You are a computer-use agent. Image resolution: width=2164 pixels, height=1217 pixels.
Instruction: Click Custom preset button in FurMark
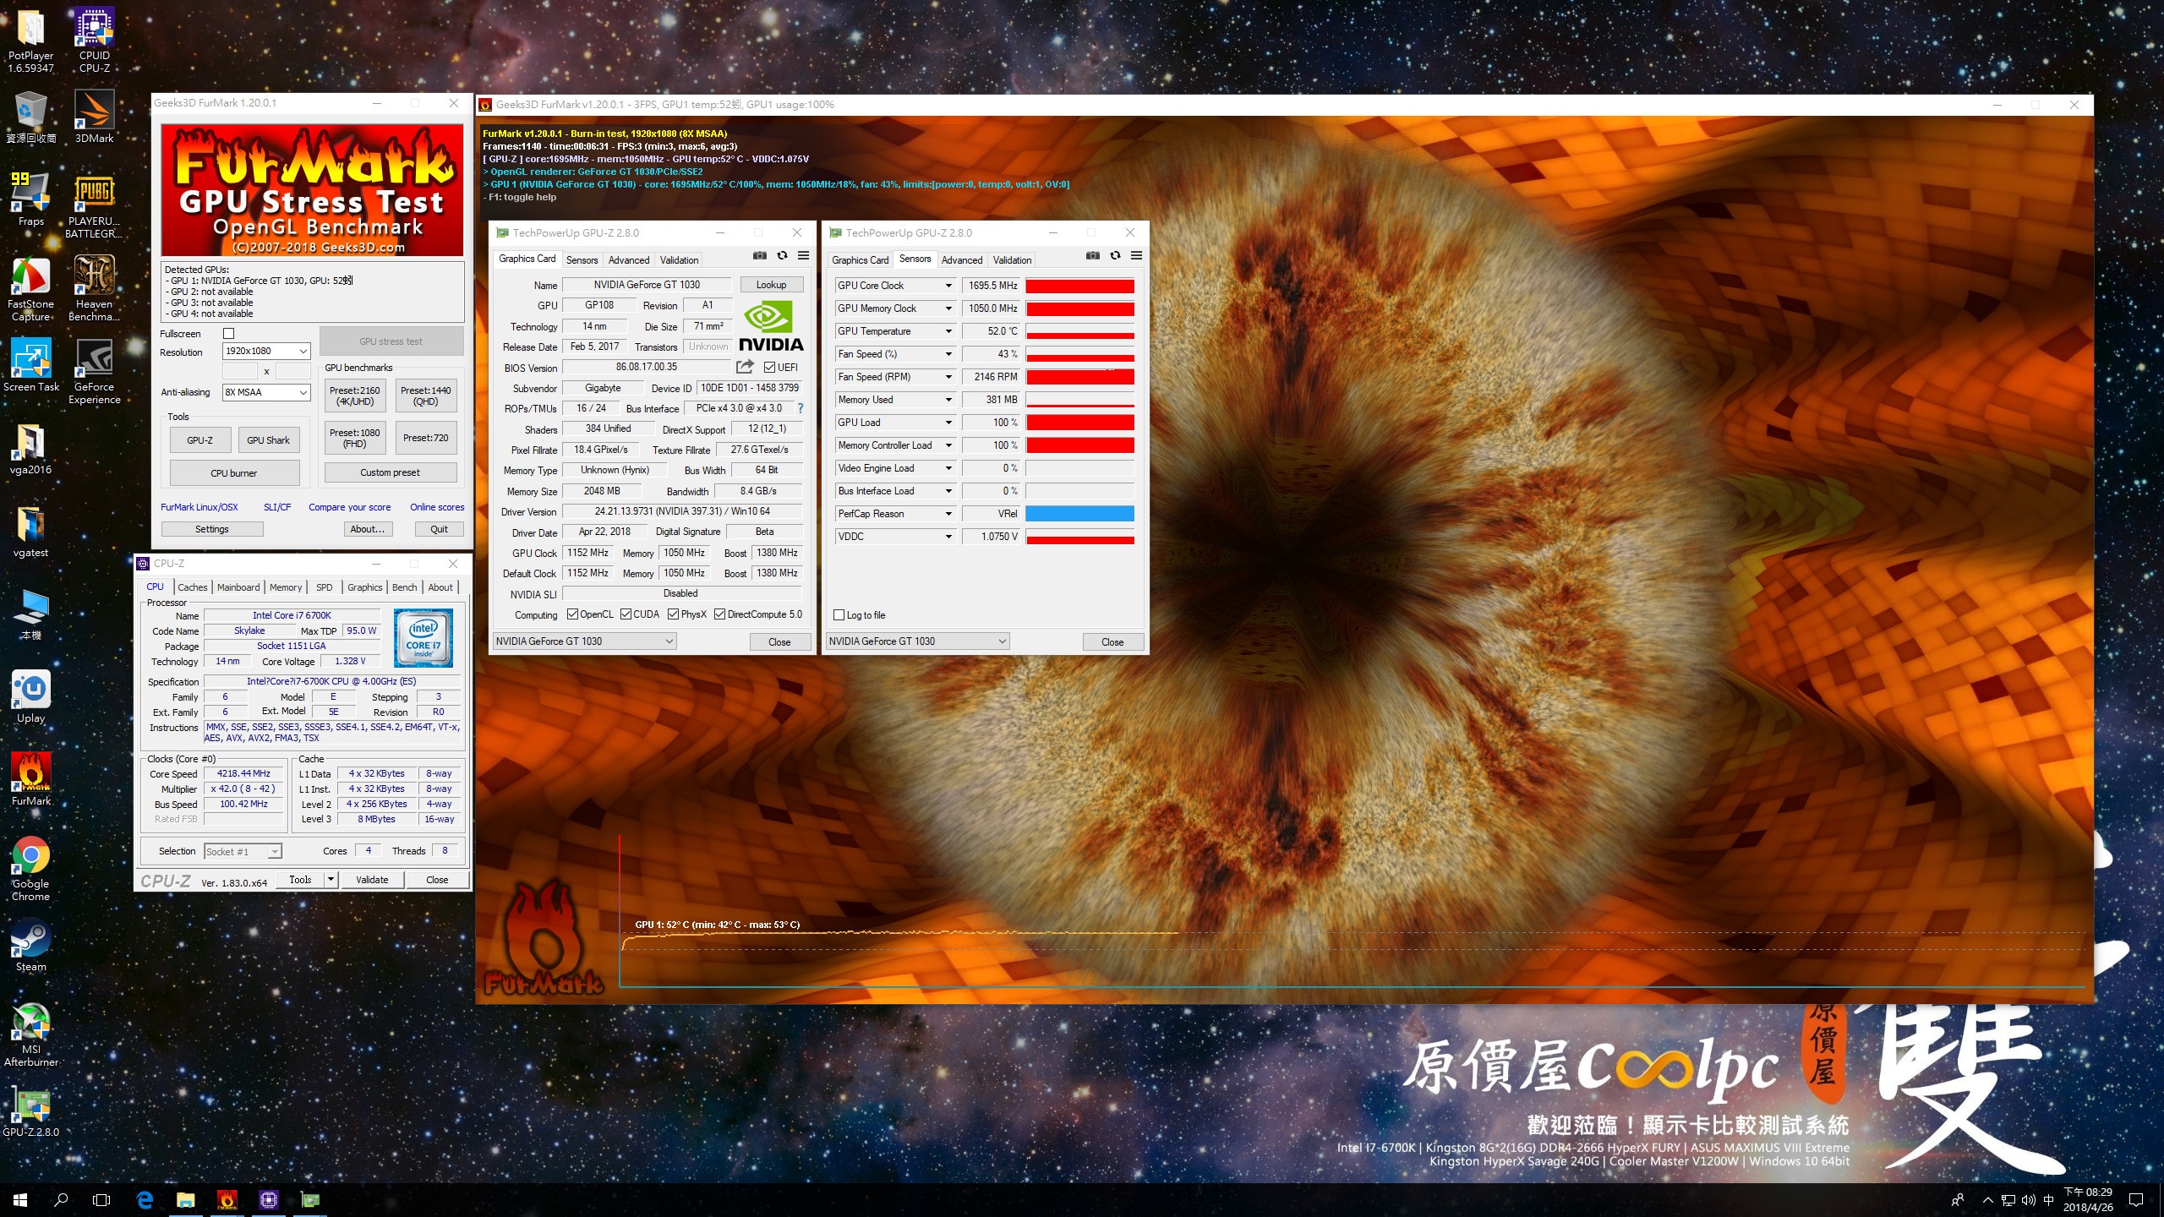pos(391,472)
